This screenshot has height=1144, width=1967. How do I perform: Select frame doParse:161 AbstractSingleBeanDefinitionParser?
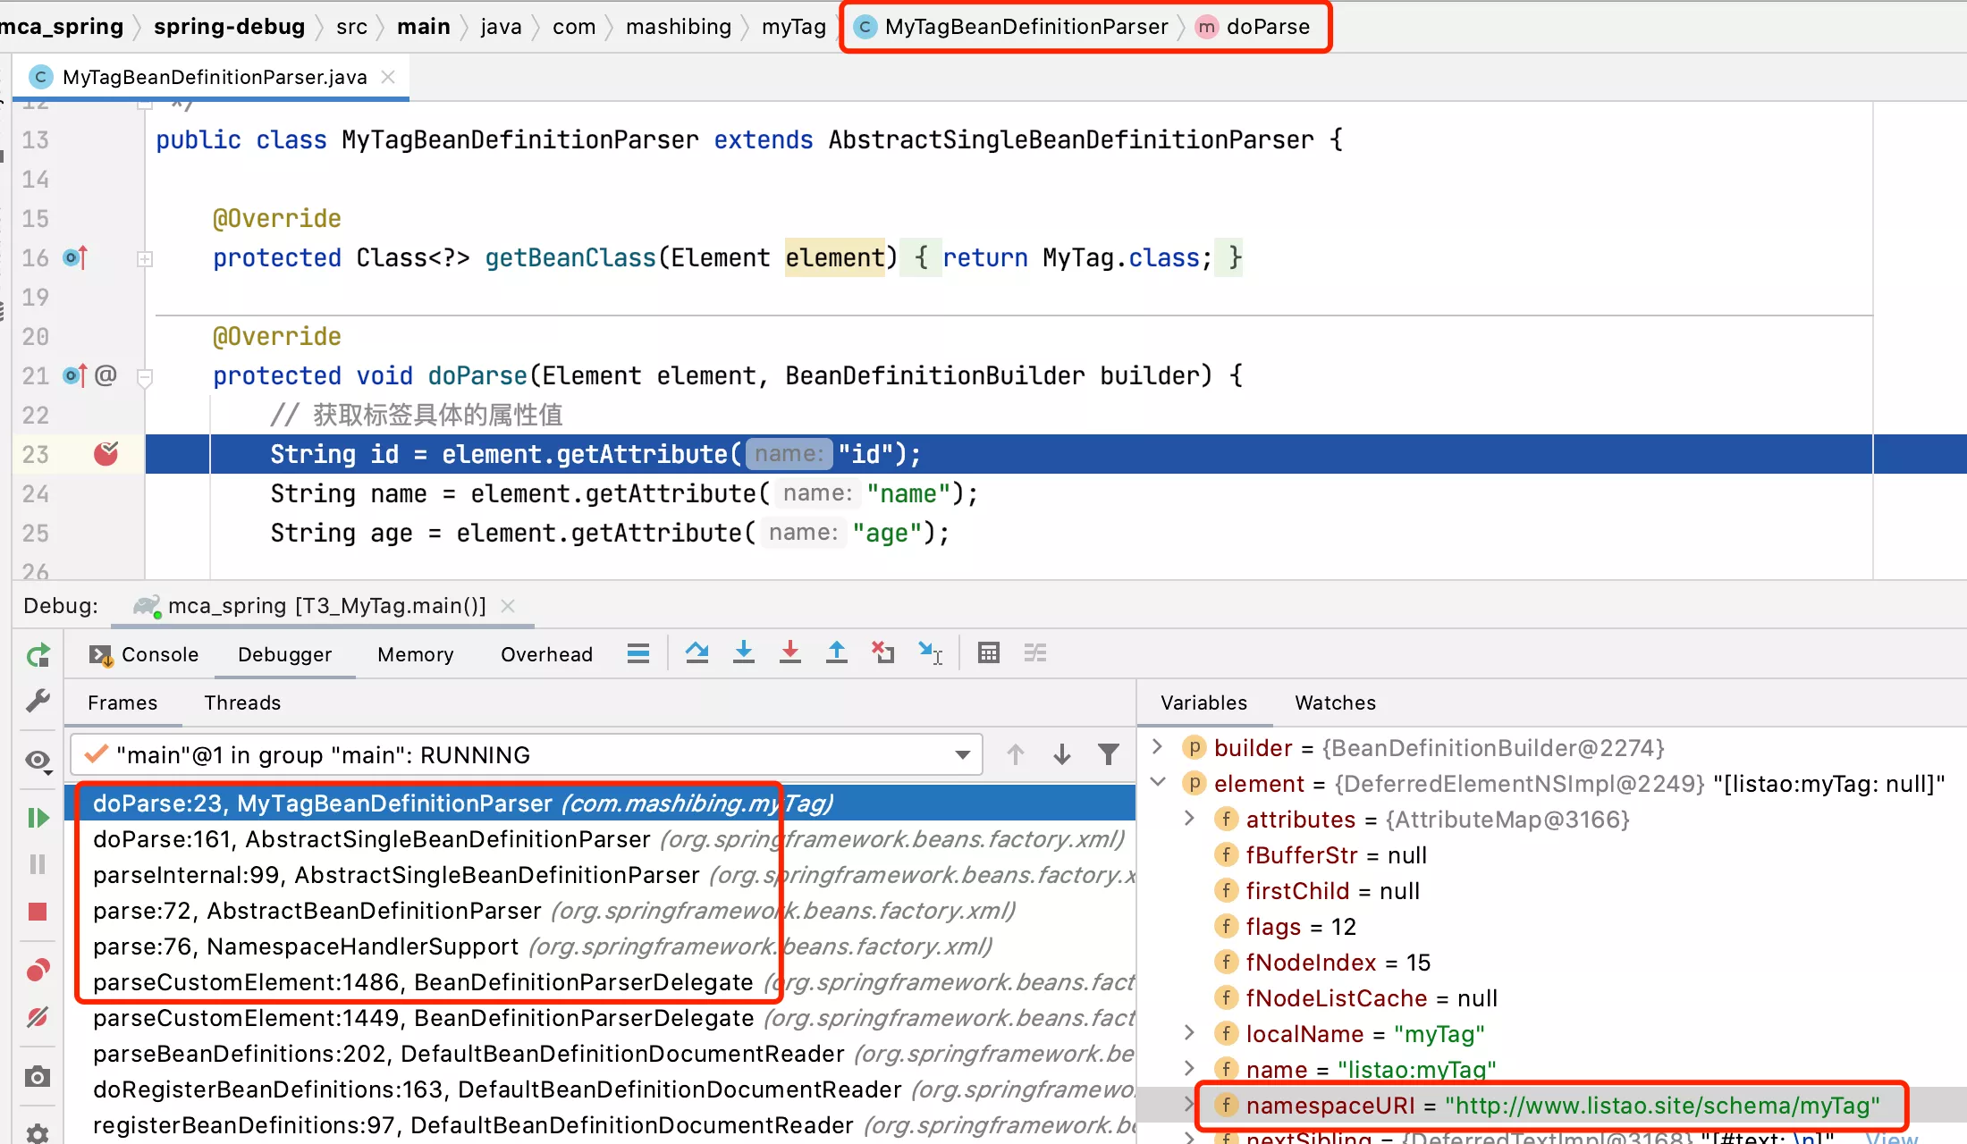tap(600, 839)
